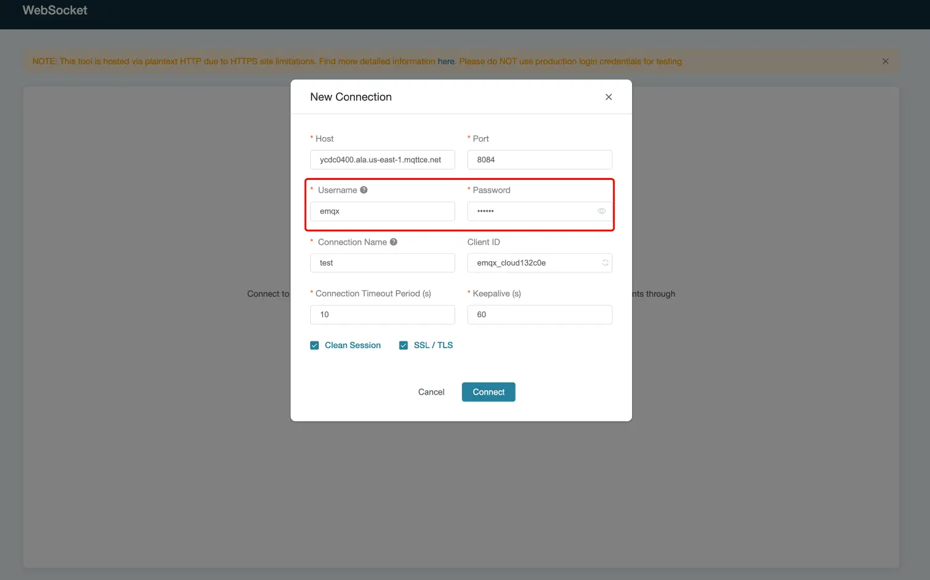Regenerate the Client ID with refresh icon
This screenshot has height=580, width=930.
(605, 263)
